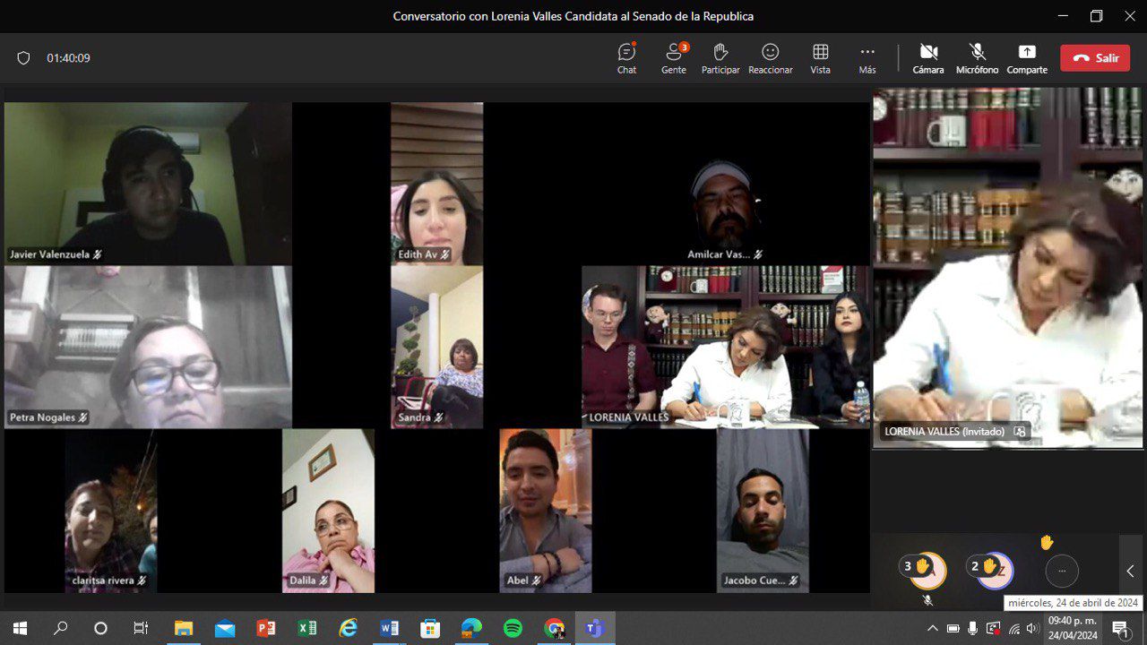
Task: Open the Gente participants list
Action: click(674, 58)
